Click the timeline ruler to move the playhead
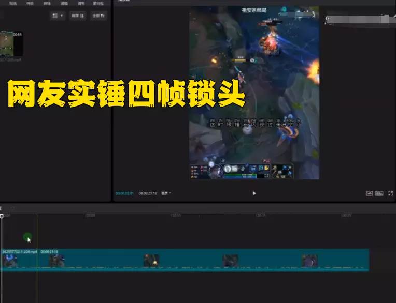 point(198,216)
